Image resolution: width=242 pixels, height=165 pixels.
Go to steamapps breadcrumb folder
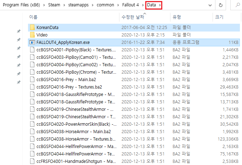tap(78, 5)
